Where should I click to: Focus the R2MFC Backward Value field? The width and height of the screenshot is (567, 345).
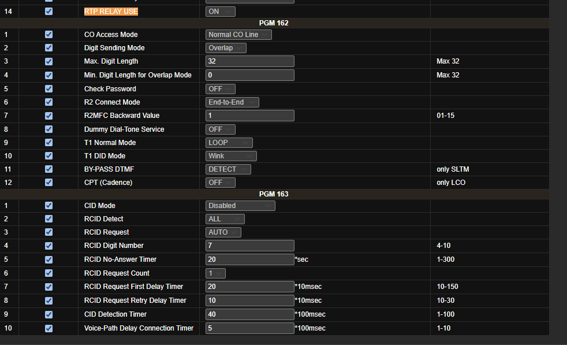click(x=250, y=116)
